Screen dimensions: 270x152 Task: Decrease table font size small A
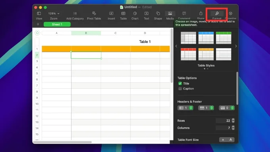223,140
